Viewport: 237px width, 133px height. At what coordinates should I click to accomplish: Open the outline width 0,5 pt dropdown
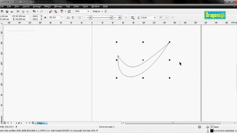tap(155, 18)
